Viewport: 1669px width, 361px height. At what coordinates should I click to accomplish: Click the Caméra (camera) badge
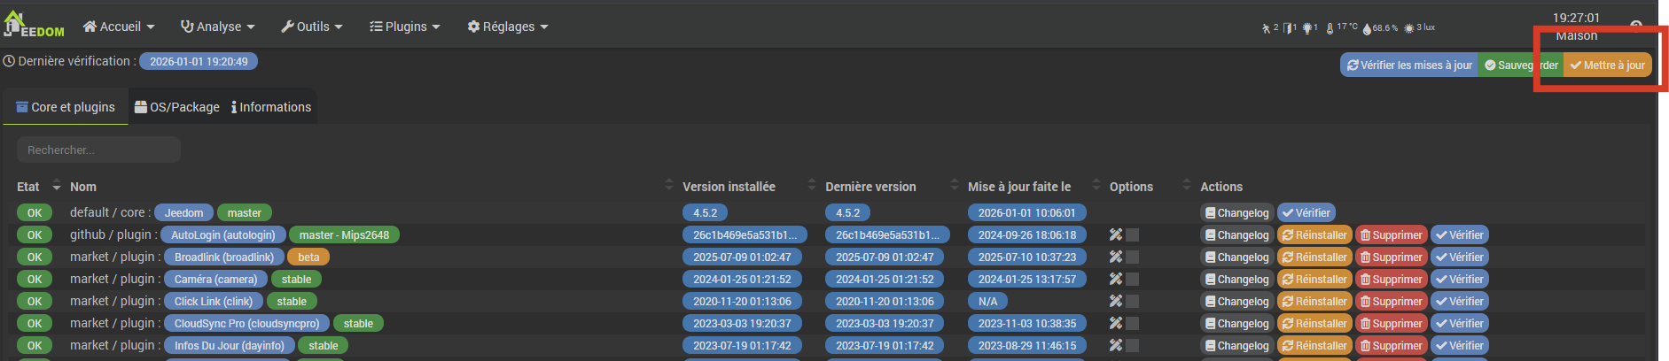click(215, 280)
